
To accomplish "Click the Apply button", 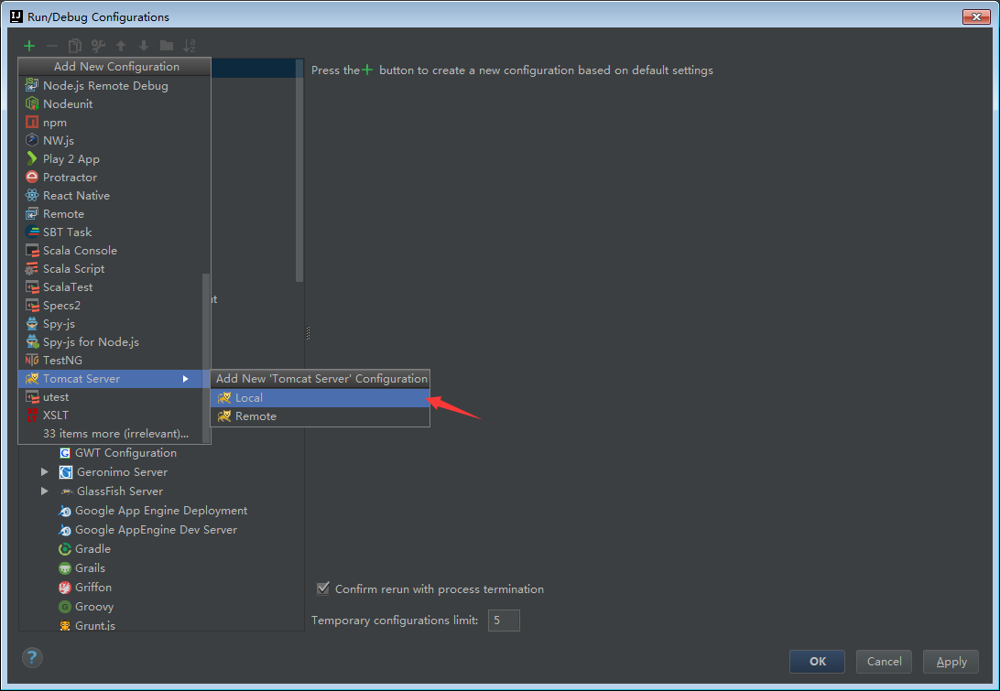I will (951, 662).
